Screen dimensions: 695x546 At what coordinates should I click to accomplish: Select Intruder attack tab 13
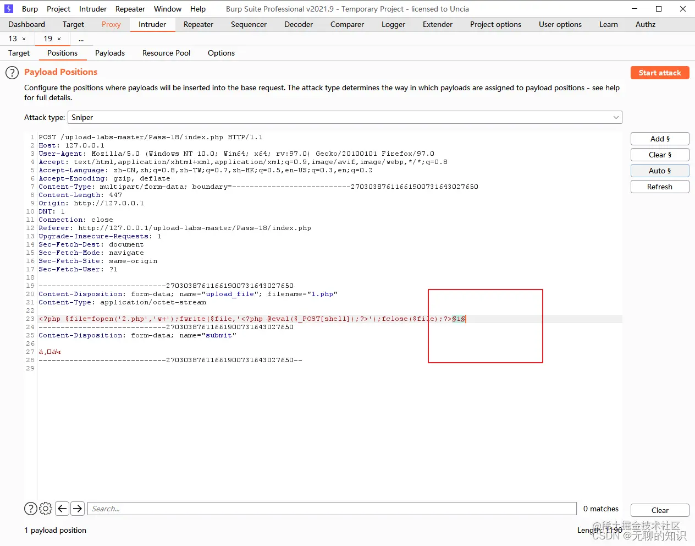click(13, 39)
